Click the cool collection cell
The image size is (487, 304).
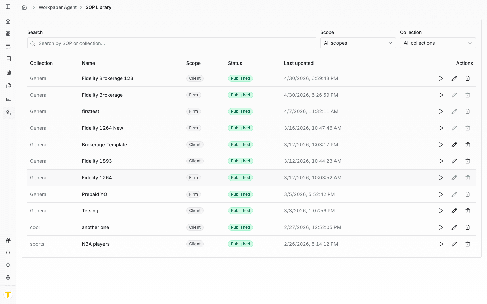coord(35,227)
